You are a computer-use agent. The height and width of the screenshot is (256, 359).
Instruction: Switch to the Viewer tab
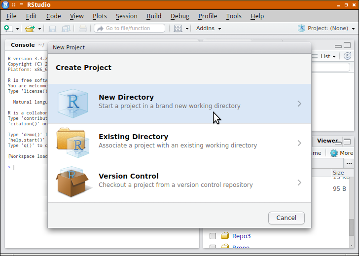point(327,141)
